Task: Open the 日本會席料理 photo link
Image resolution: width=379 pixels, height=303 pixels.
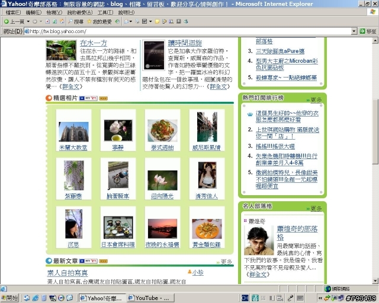Action: [118, 244]
